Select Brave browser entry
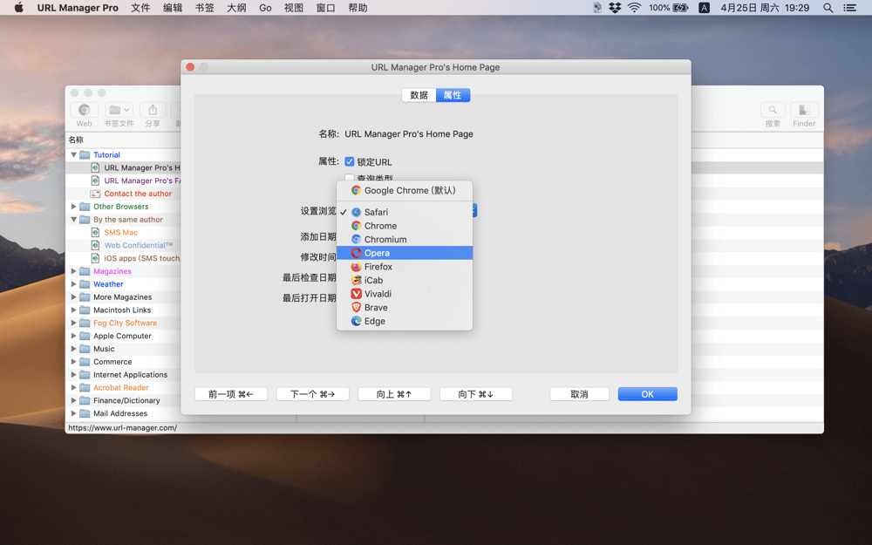Image resolution: width=872 pixels, height=545 pixels. tap(405, 308)
